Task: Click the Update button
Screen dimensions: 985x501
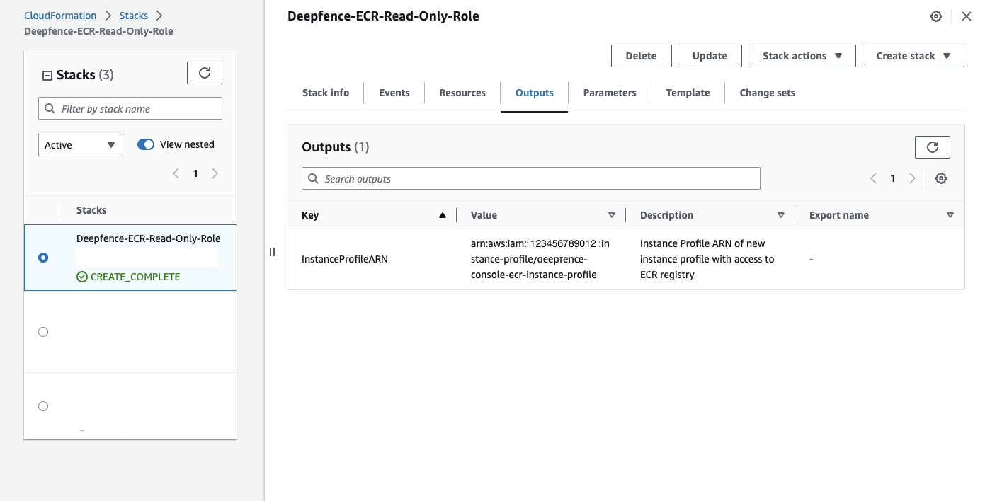Action: click(710, 56)
